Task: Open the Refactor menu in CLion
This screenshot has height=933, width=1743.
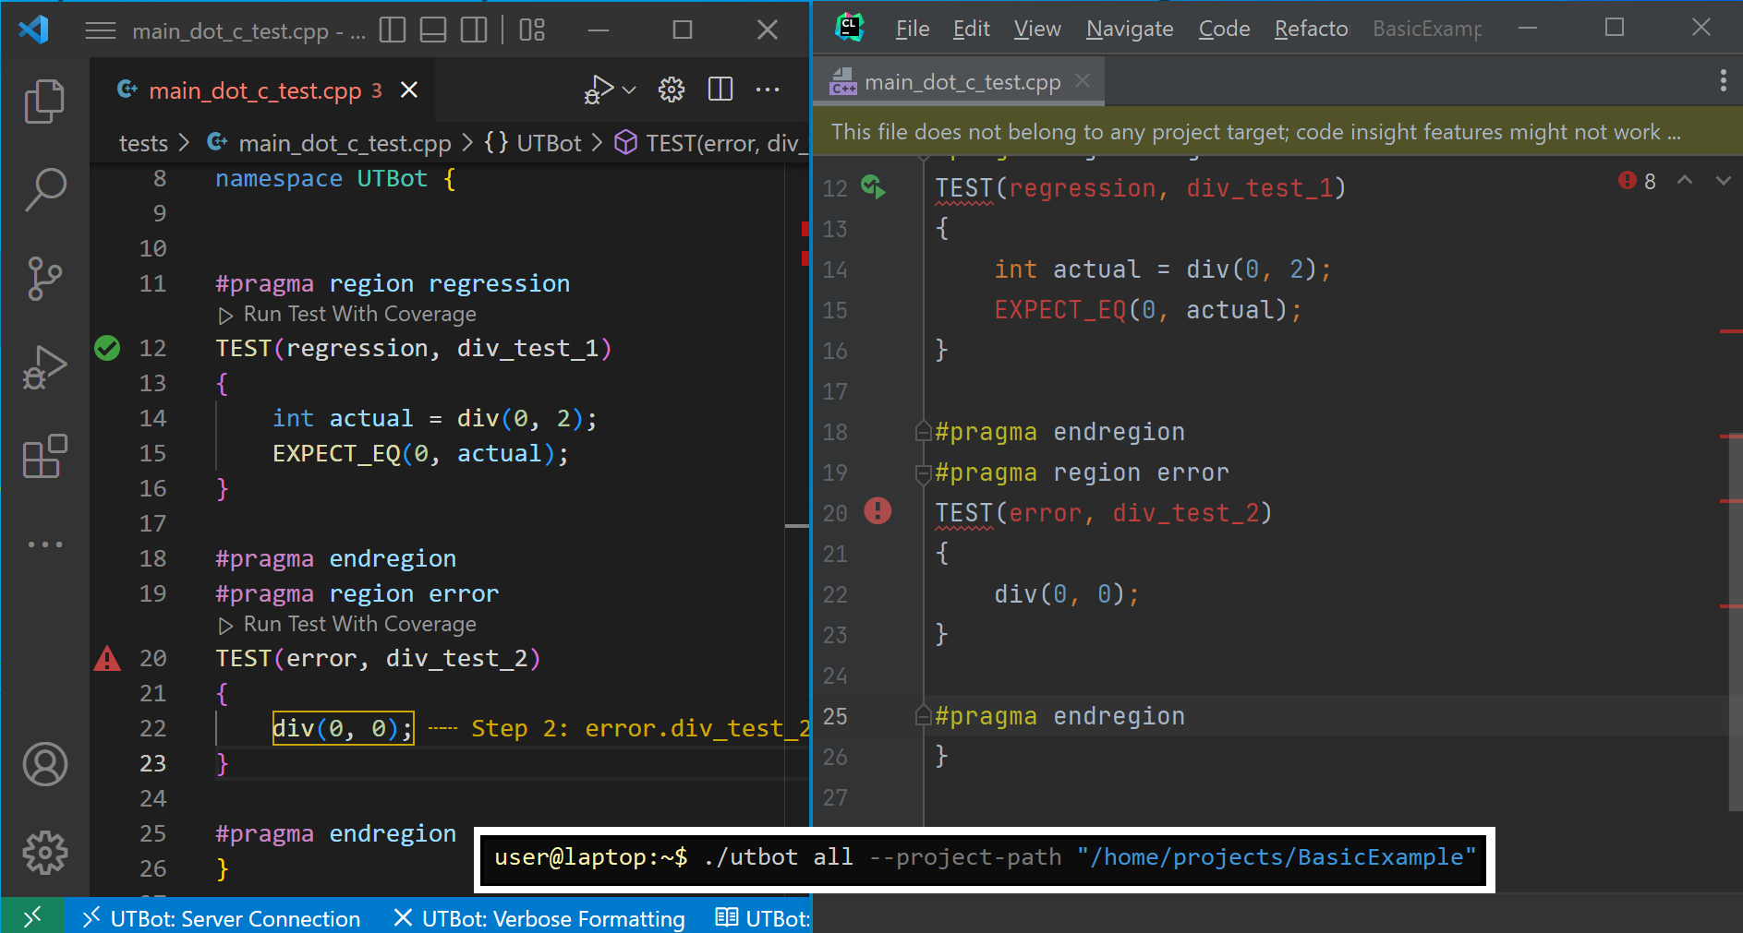Action: pyautogui.click(x=1311, y=29)
